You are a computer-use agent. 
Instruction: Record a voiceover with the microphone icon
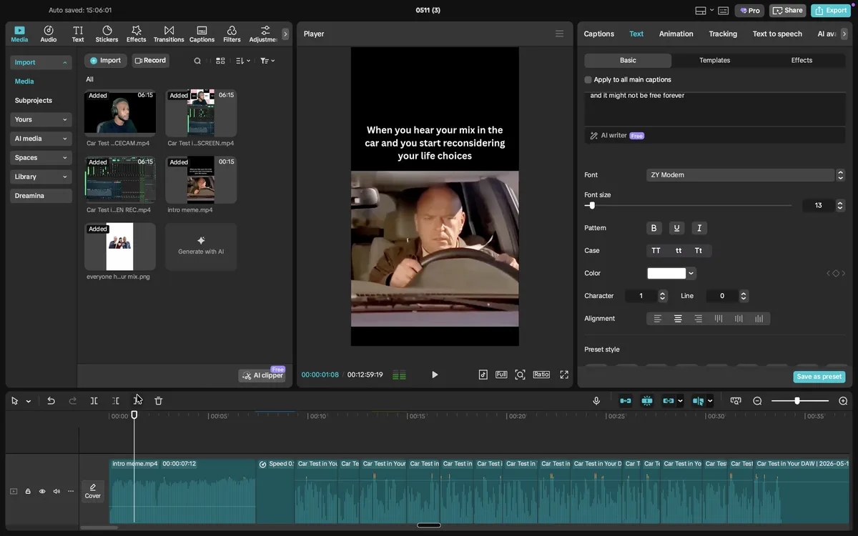(596, 401)
